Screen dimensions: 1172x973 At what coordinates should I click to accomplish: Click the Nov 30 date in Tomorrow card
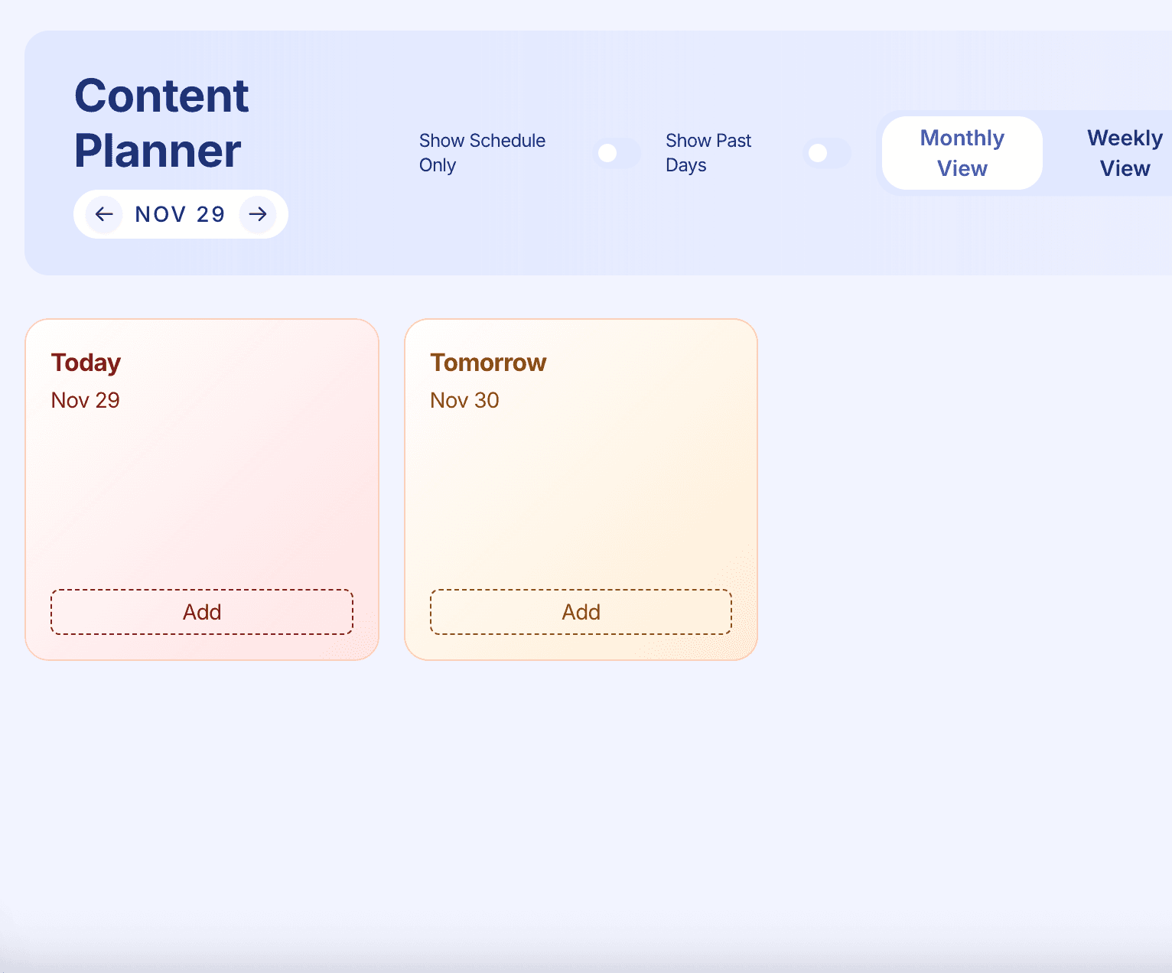(464, 400)
